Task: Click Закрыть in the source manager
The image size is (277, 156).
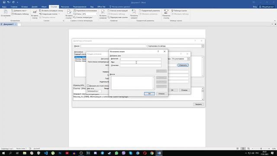Action: click(x=198, y=104)
